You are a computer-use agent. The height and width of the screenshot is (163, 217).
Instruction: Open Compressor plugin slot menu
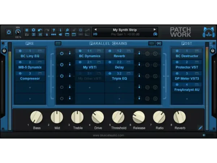pyautogui.click(x=30, y=79)
